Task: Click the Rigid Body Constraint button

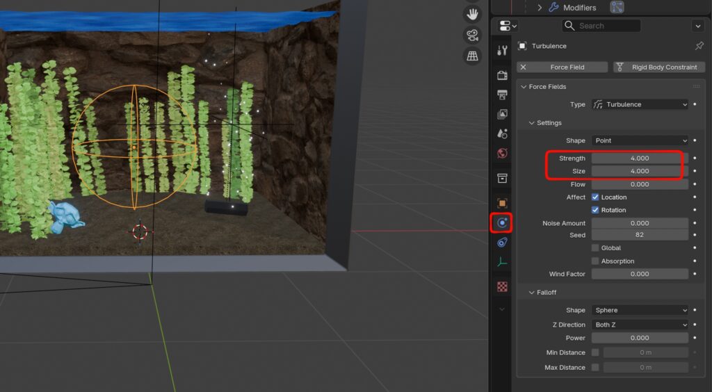Action: pyautogui.click(x=658, y=67)
